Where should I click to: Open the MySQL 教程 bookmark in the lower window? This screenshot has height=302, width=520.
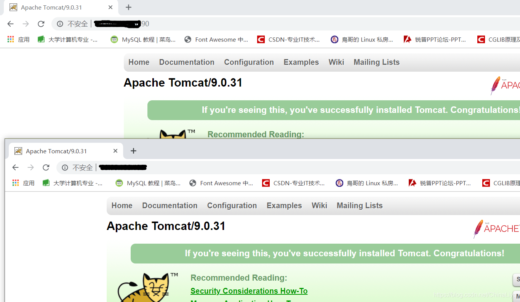(x=148, y=183)
